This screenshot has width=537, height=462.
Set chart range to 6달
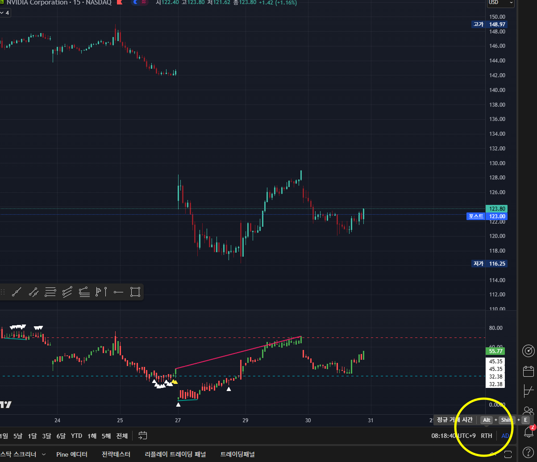coord(61,436)
